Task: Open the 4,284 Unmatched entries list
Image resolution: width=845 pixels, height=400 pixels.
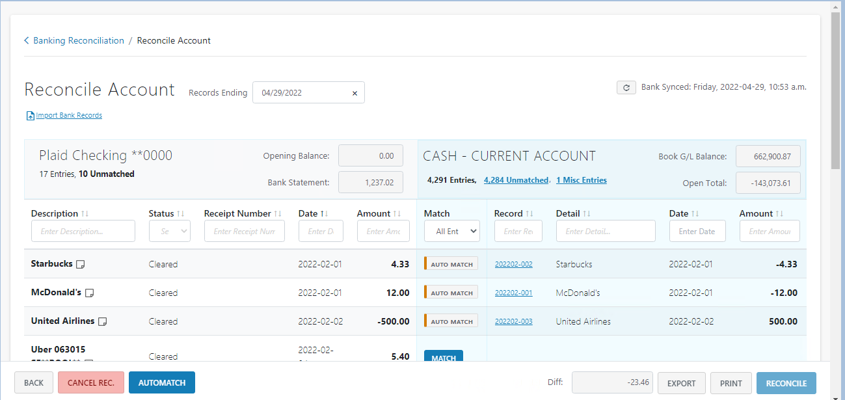Action: (x=516, y=180)
